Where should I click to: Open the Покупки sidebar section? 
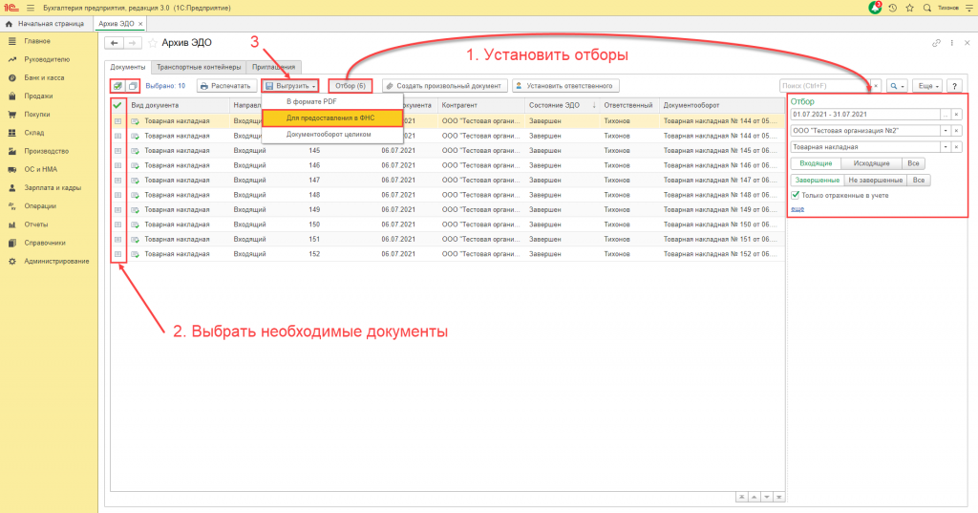[37, 115]
